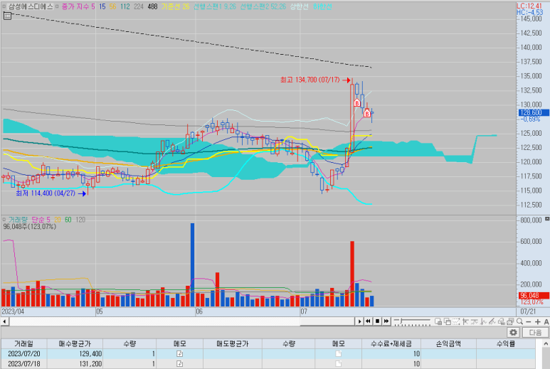Click the stop playback button
This screenshot has height=369, width=550.
pyautogui.click(x=377, y=321)
